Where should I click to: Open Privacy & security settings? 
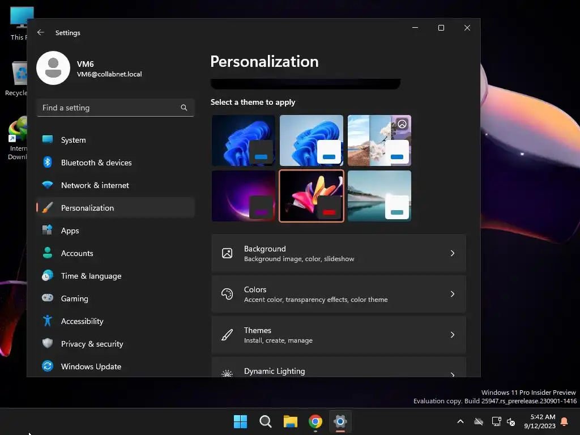pyautogui.click(x=116, y=344)
